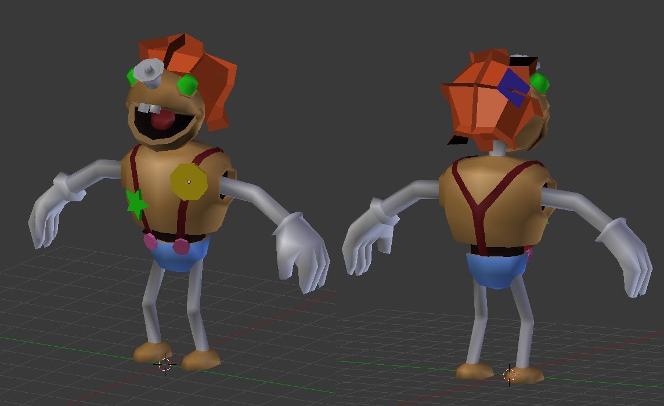Viewport: 664px width, 406px height.
Task: Select the blue patch on the back of the hair
Action: [514, 88]
